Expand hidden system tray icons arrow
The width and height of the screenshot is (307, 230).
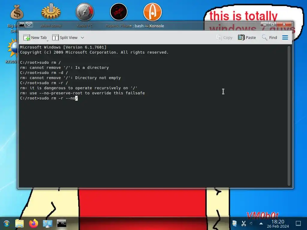[x=261, y=223]
